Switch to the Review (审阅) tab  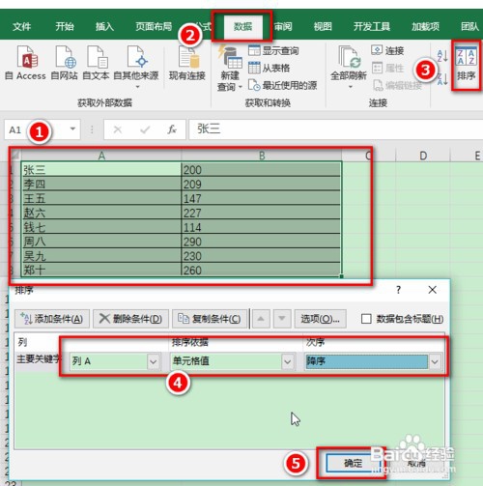coord(283,26)
